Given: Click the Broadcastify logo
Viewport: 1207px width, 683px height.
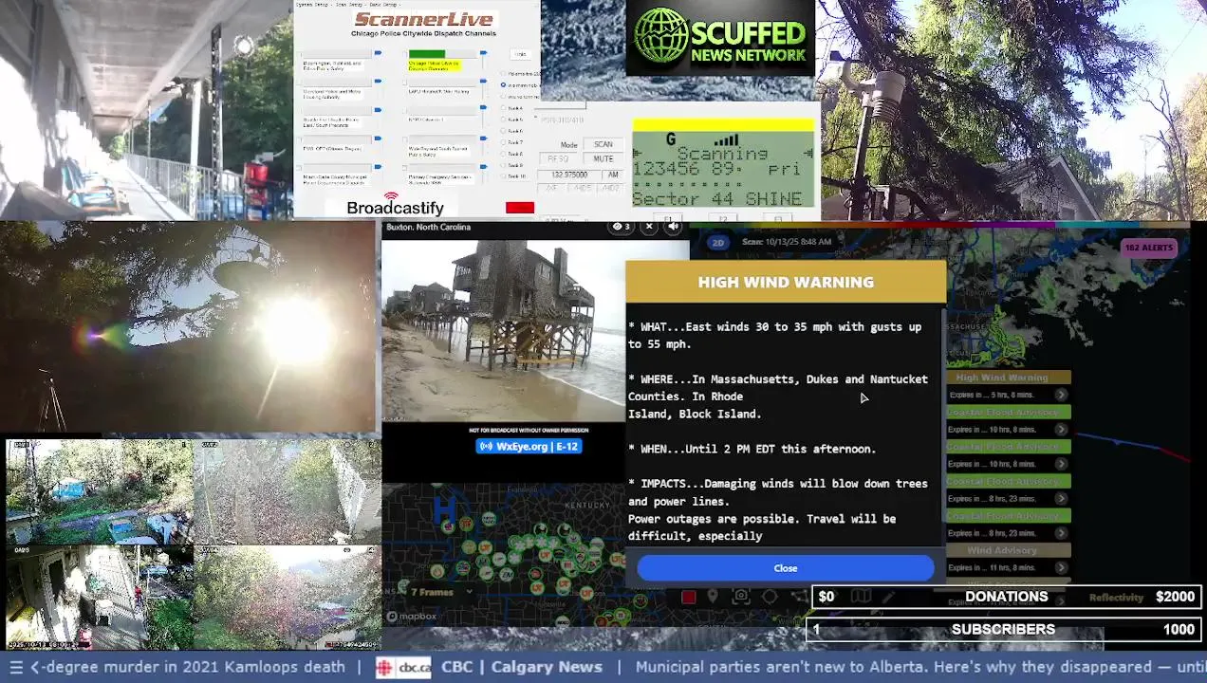Looking at the screenshot, I should pos(396,204).
